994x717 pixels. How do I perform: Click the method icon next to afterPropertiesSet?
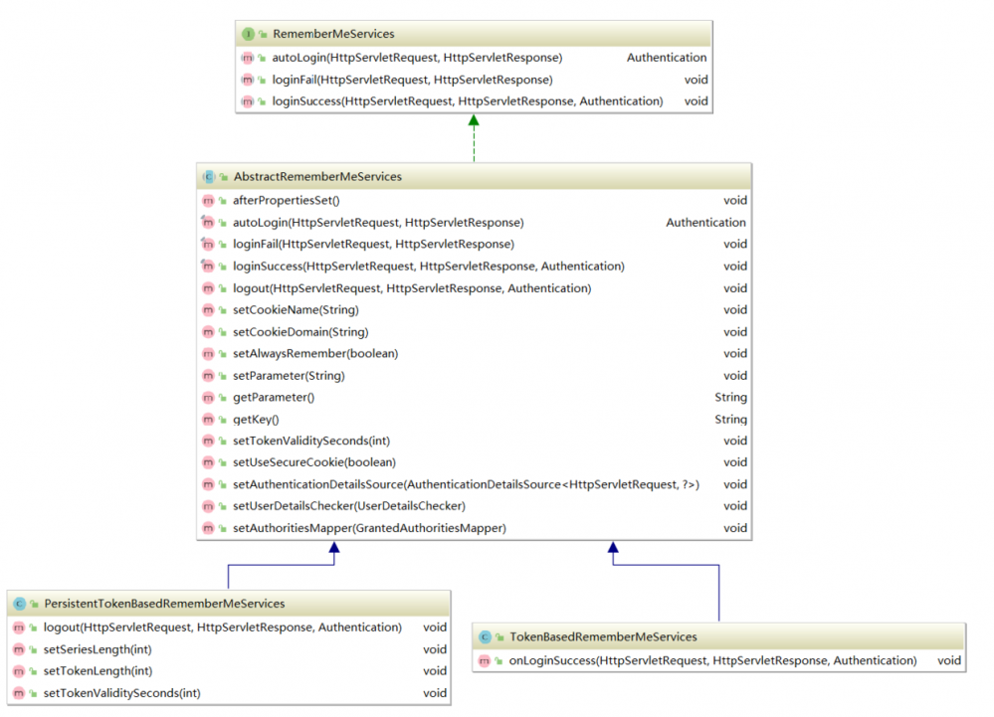point(209,200)
